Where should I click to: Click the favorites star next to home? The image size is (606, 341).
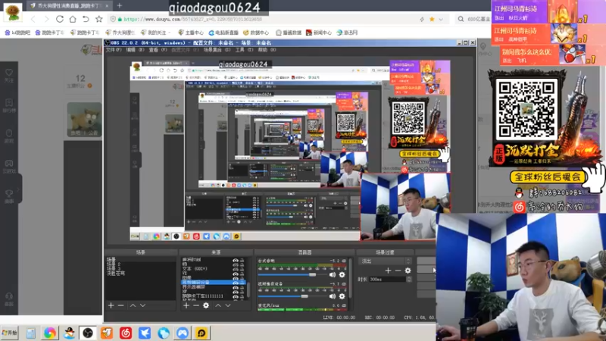click(x=99, y=19)
